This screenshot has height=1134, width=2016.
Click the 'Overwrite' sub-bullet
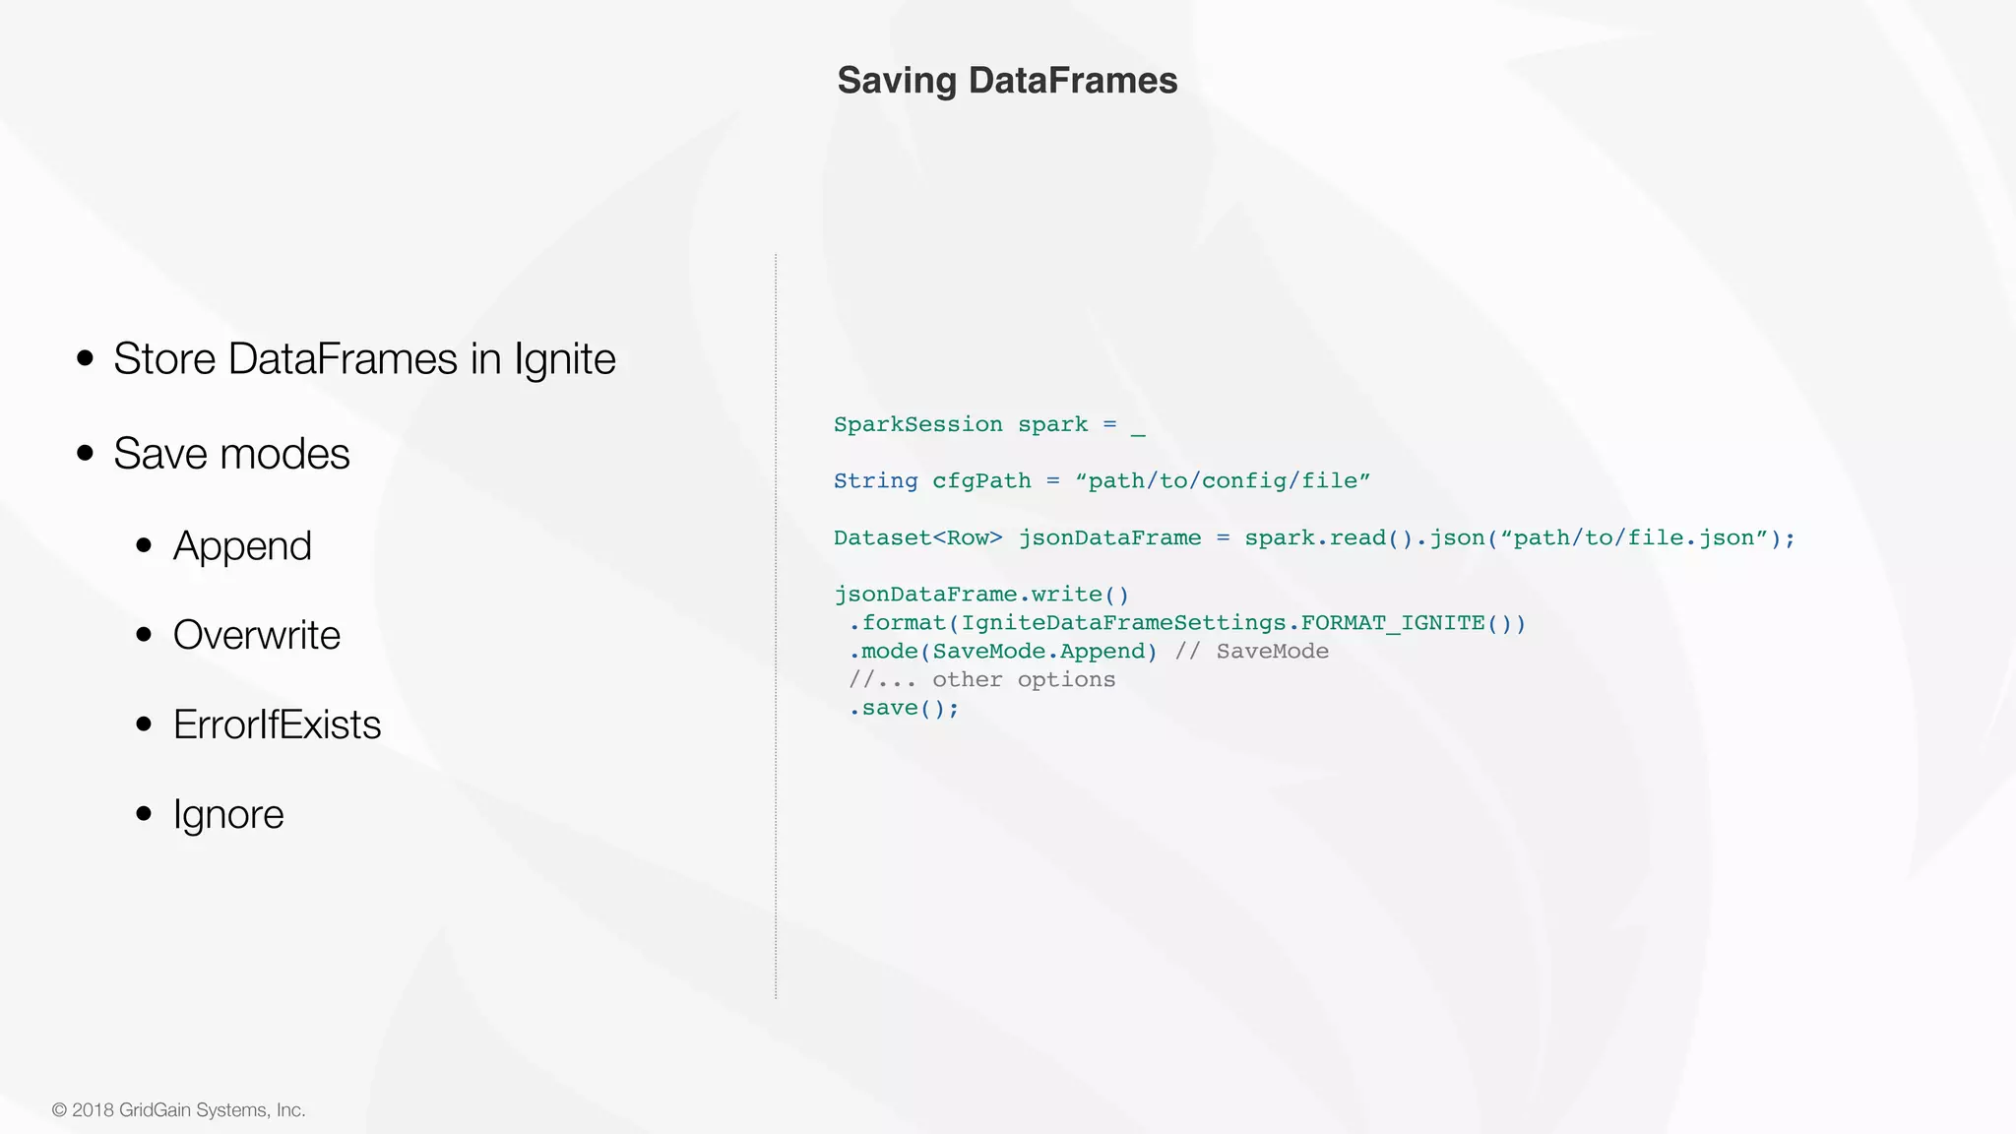pyautogui.click(x=257, y=635)
